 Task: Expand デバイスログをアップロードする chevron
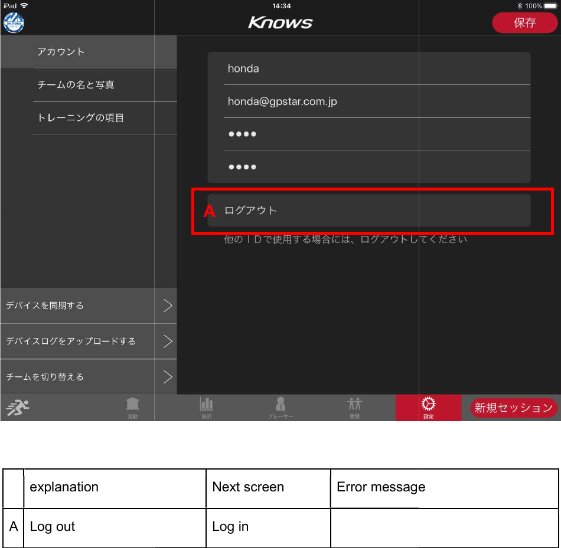click(x=168, y=342)
